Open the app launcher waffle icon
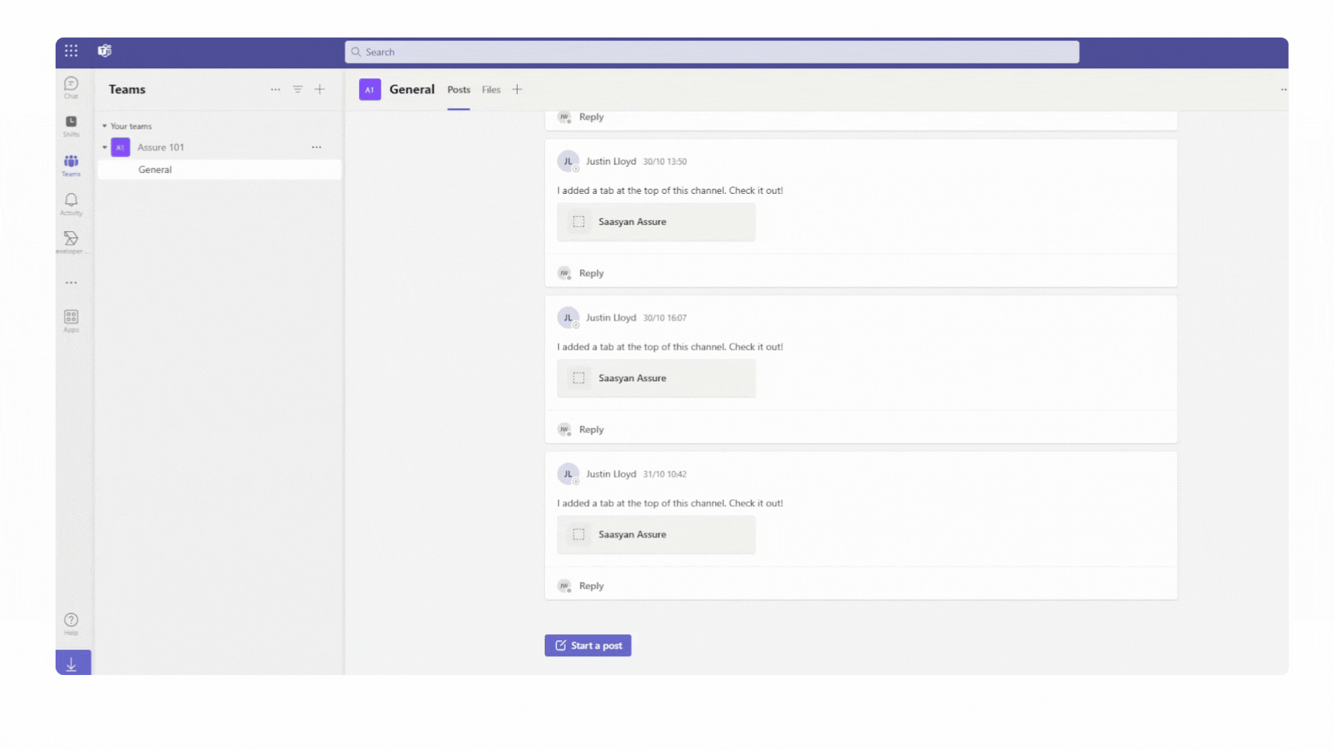1334x750 pixels. pyautogui.click(x=71, y=51)
